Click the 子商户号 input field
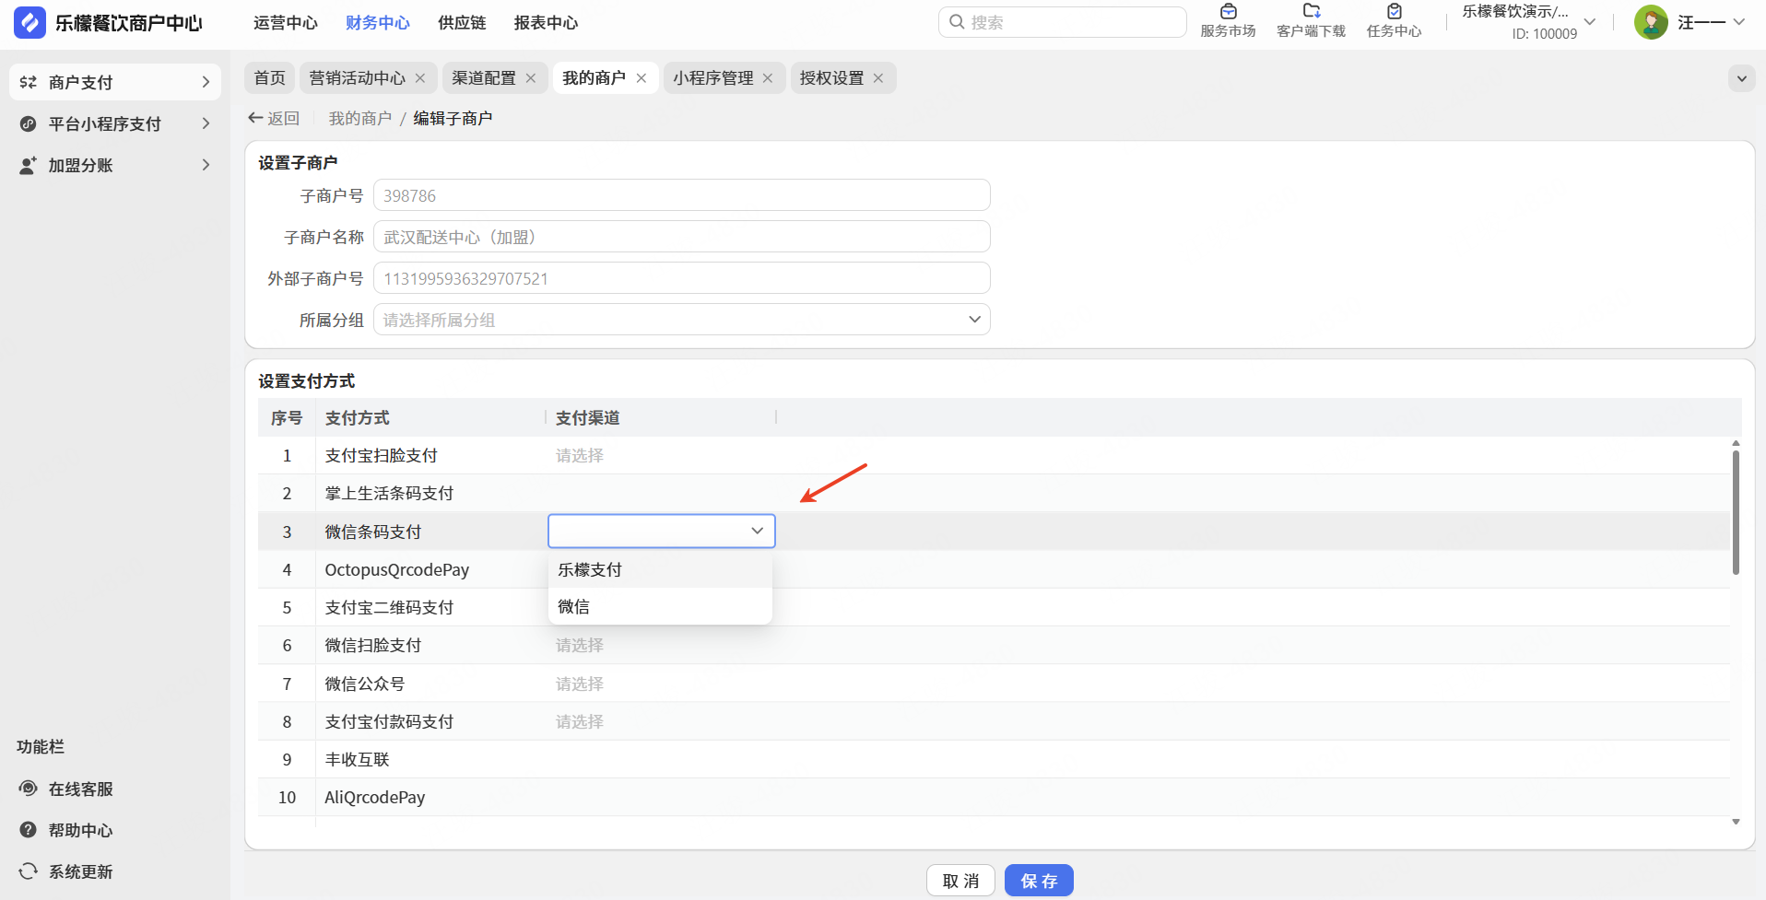Image resolution: width=1766 pixels, height=900 pixels. coord(681,195)
